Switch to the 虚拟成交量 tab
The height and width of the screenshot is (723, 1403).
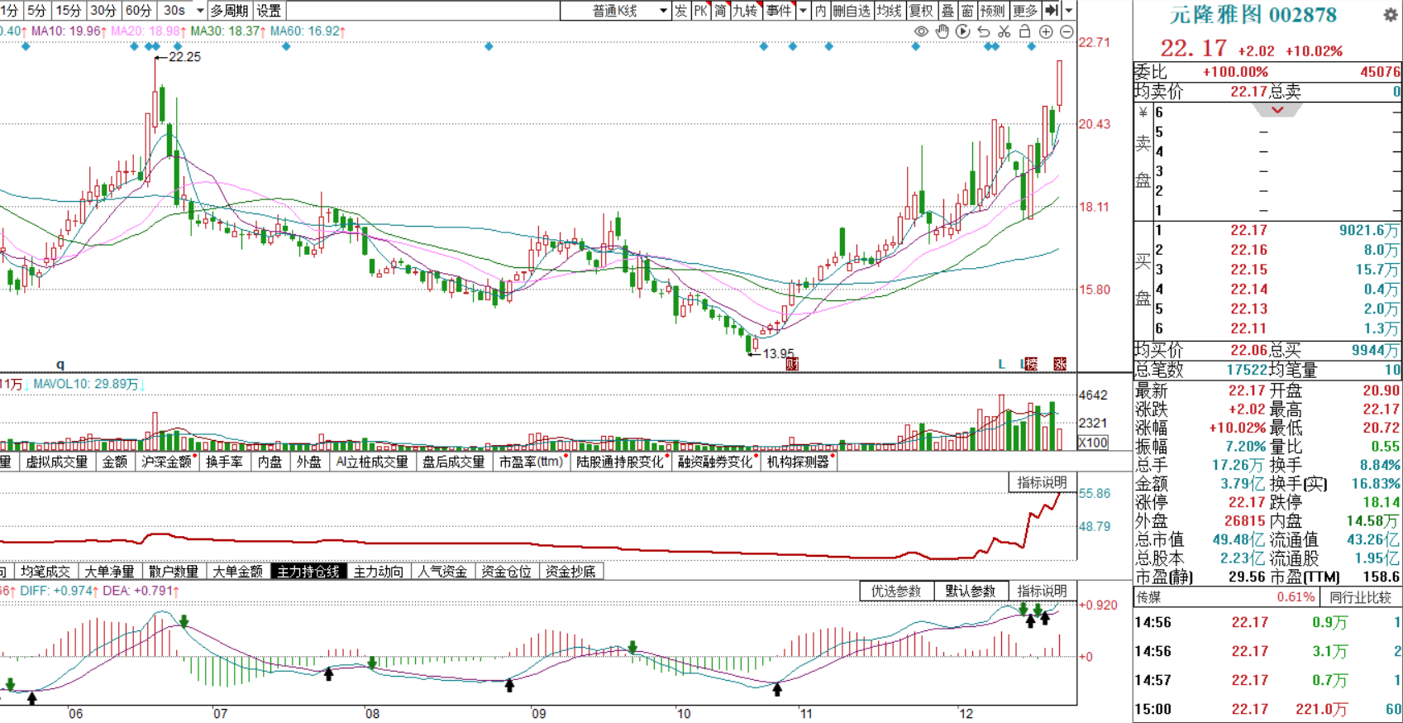57,462
